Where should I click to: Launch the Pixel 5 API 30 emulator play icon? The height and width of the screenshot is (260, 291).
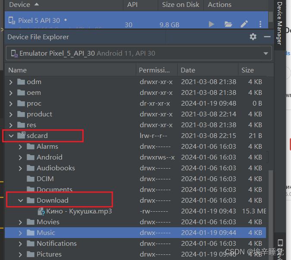(211, 24)
